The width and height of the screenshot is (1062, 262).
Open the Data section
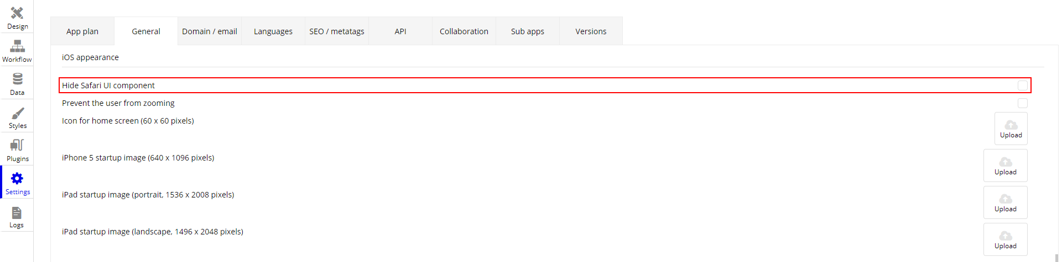point(17,83)
